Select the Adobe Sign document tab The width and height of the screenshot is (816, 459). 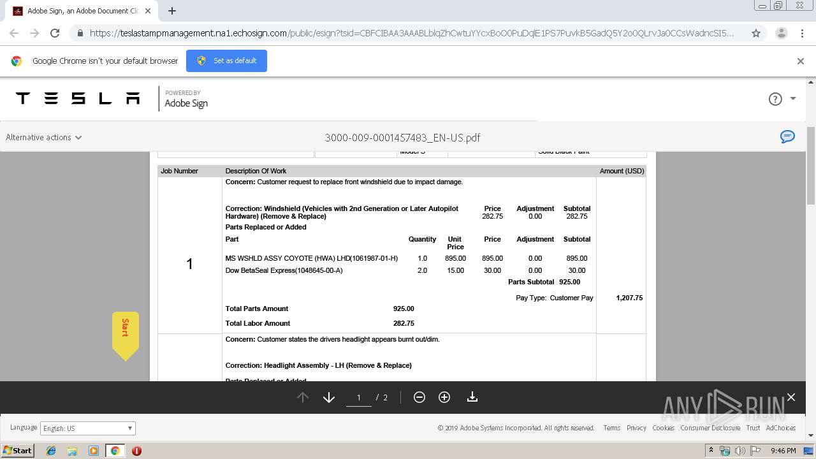[x=82, y=11]
